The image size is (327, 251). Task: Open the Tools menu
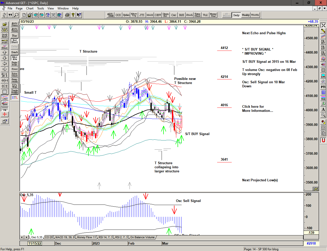40,8
